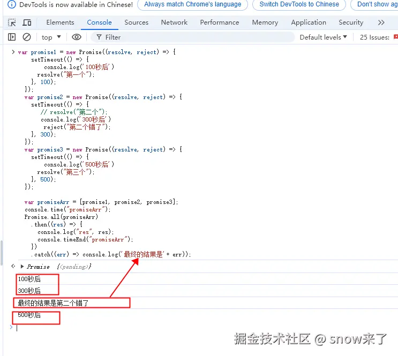The image size is (398, 356).
Task: Toggle the device toolbar icon
Action: 27,22
